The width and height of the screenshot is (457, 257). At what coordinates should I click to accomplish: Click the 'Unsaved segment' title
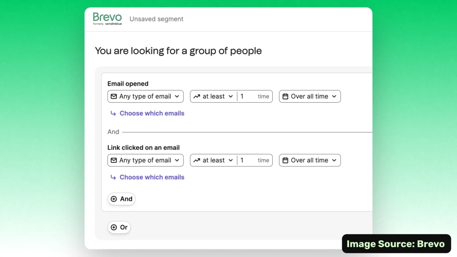157,19
